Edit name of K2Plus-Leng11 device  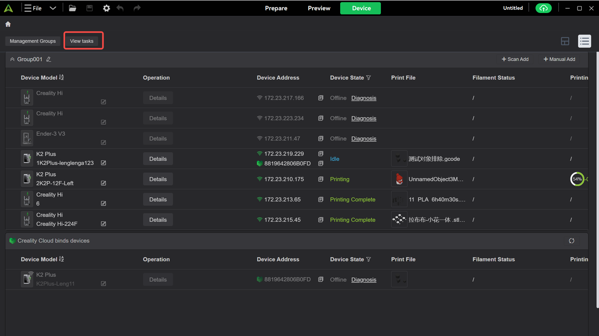103,284
